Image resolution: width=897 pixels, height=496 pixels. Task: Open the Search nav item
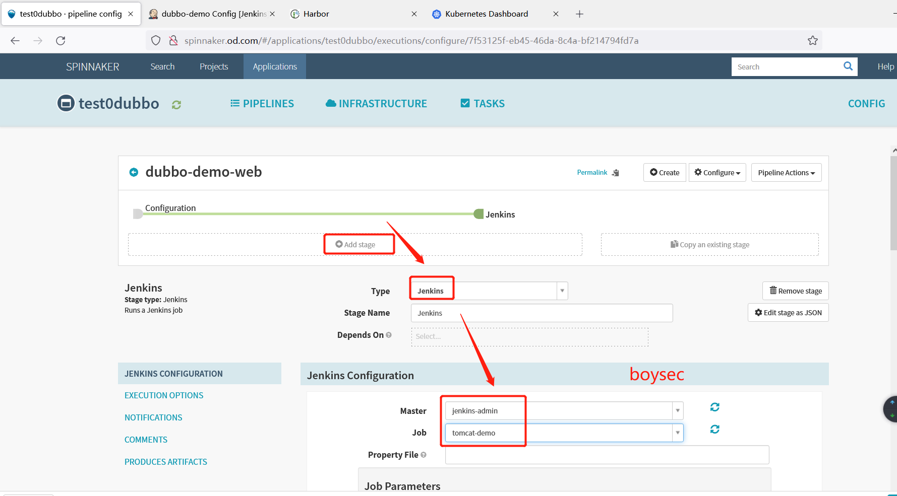(162, 66)
